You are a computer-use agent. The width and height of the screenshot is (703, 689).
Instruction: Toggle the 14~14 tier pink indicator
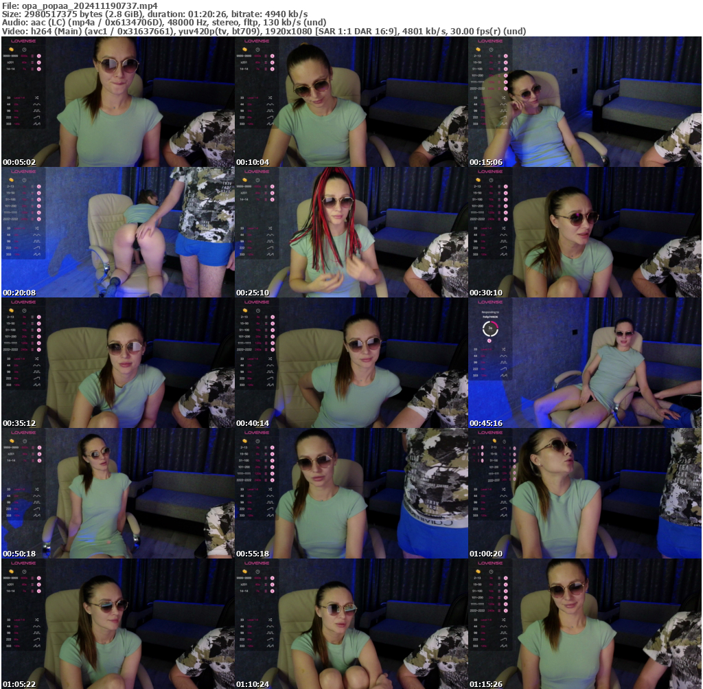pos(39,69)
